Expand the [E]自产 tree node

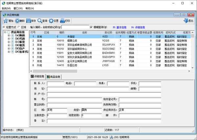pyautogui.click(x=9, y=49)
